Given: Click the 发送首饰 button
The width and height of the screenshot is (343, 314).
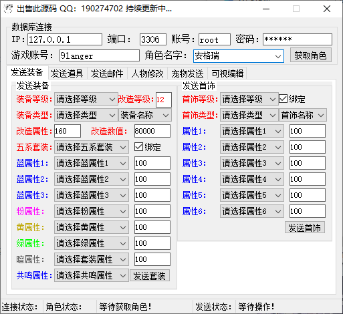Looking at the screenshot, I should coord(305,228).
